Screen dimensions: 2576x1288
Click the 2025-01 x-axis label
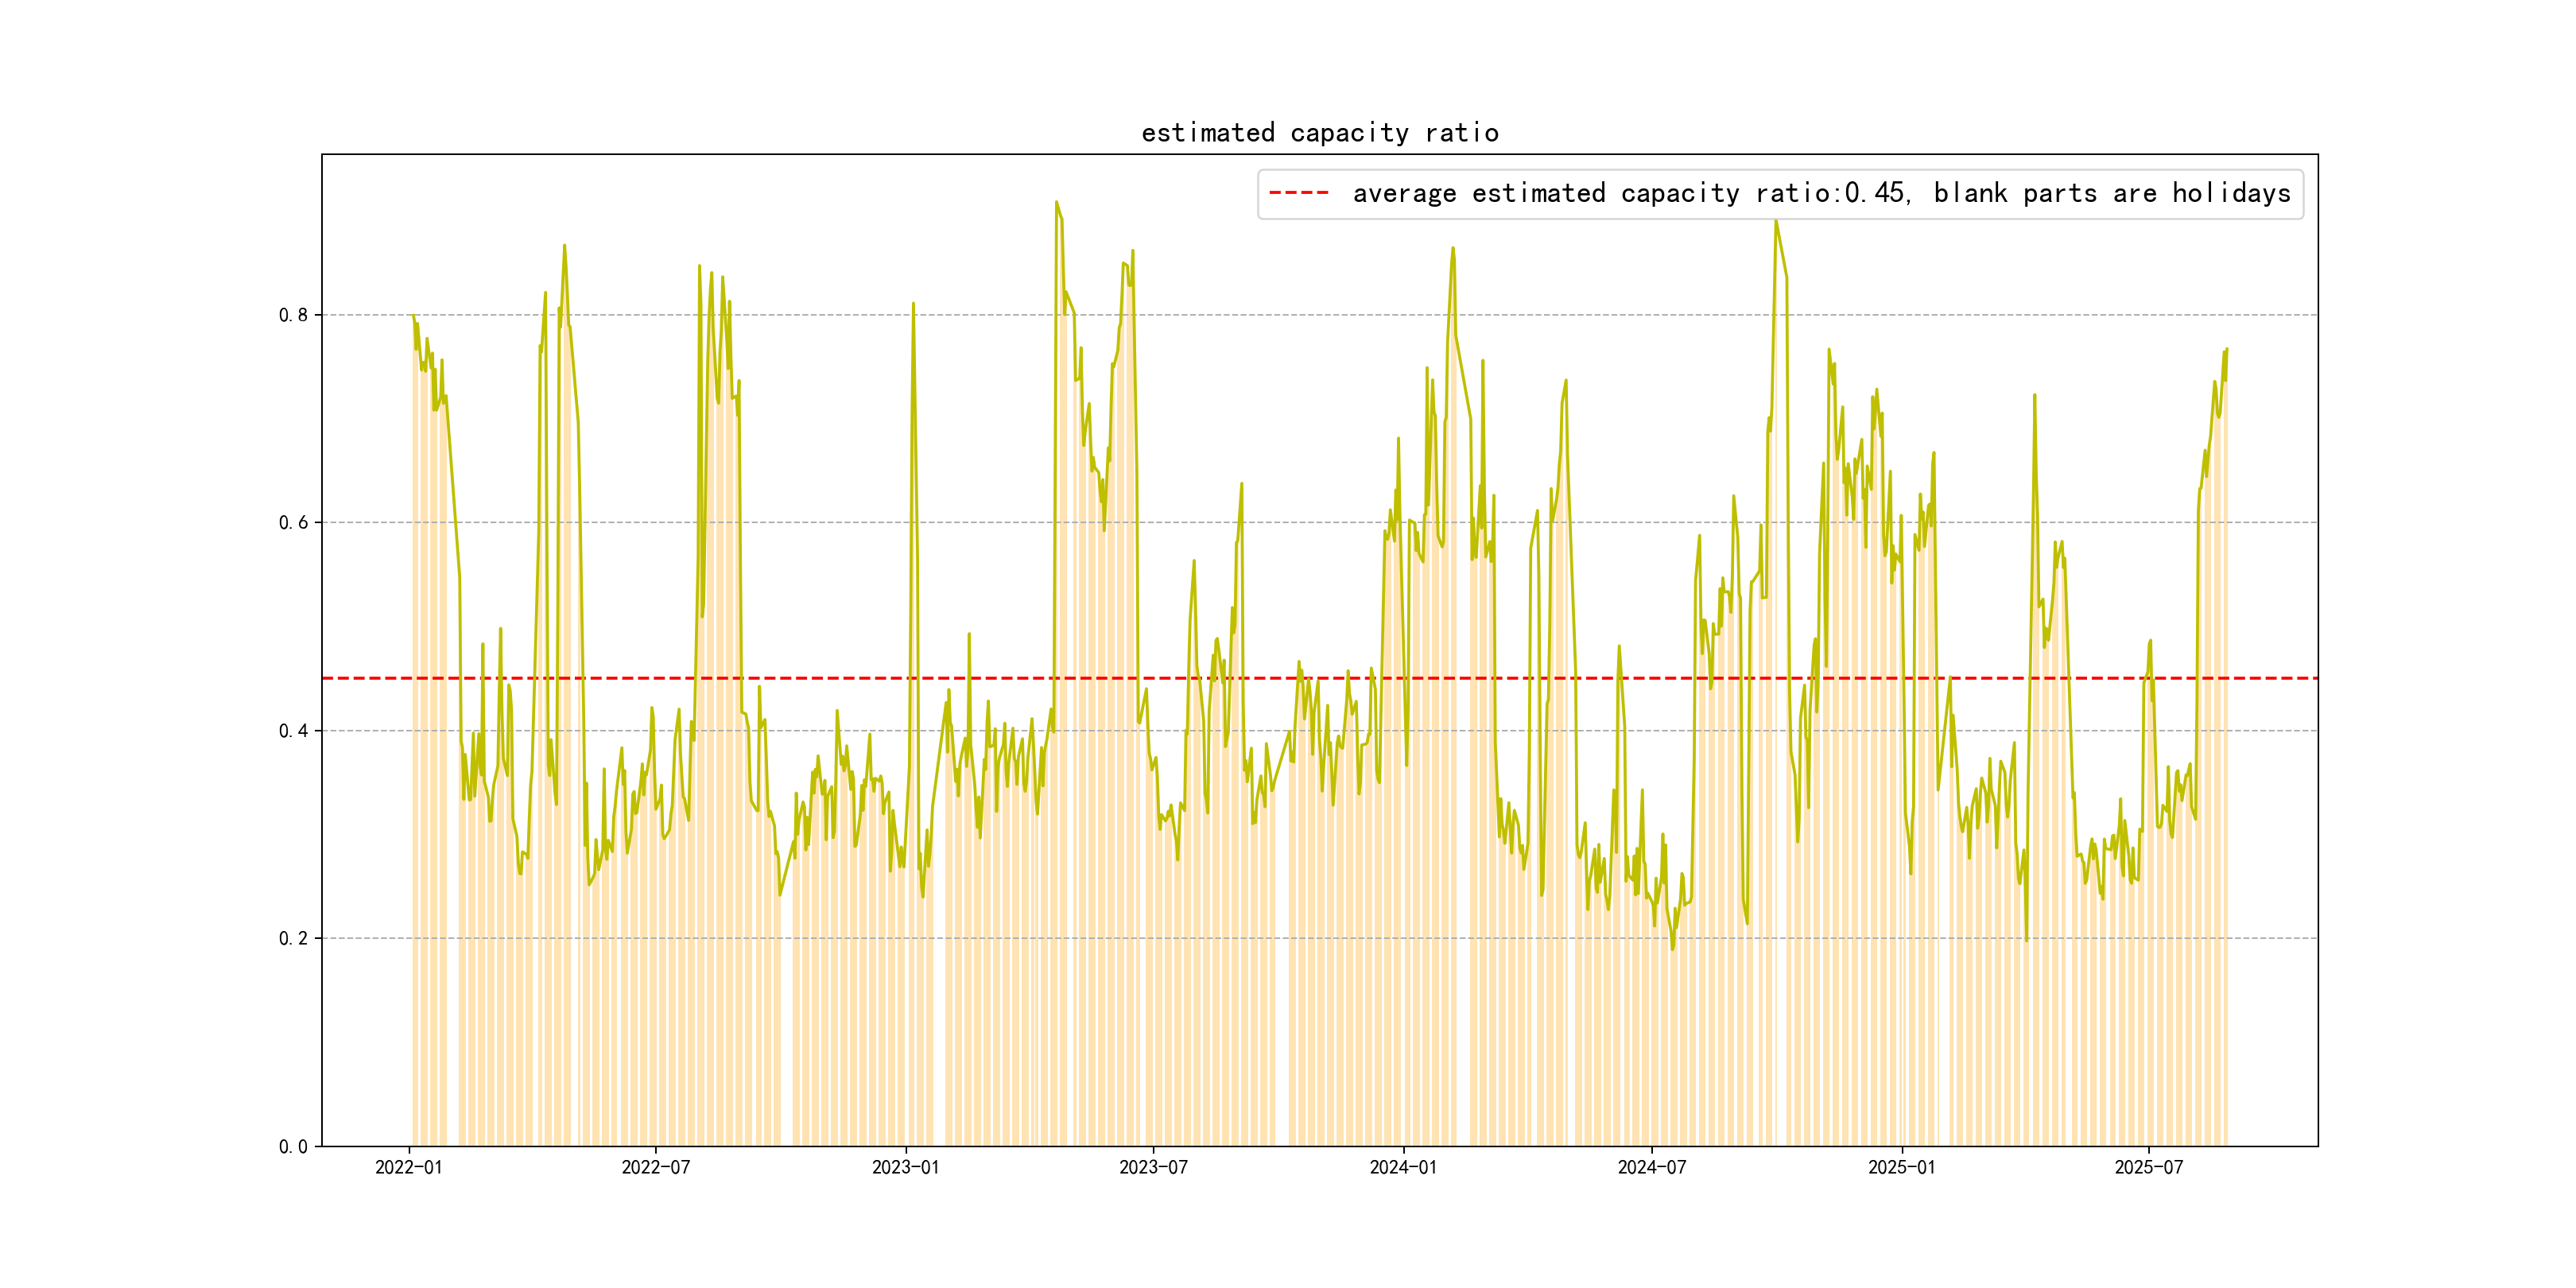tap(1901, 1167)
